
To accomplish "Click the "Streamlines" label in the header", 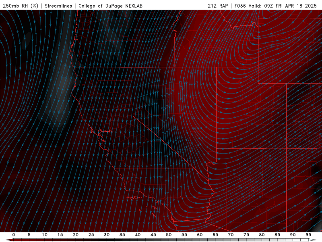I will (x=58, y=6).
